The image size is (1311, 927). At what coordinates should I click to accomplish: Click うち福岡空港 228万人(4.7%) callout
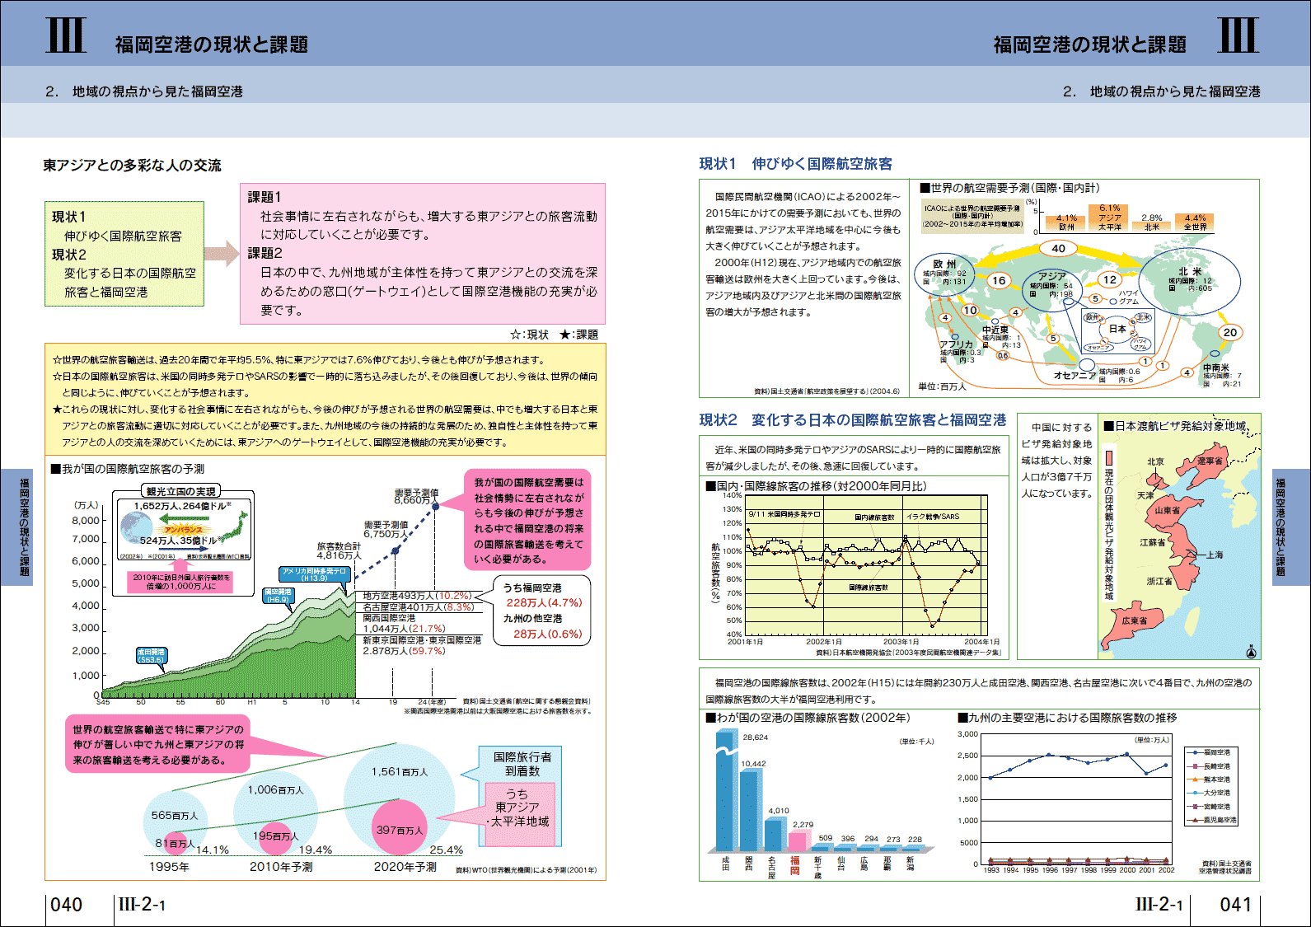point(542,596)
